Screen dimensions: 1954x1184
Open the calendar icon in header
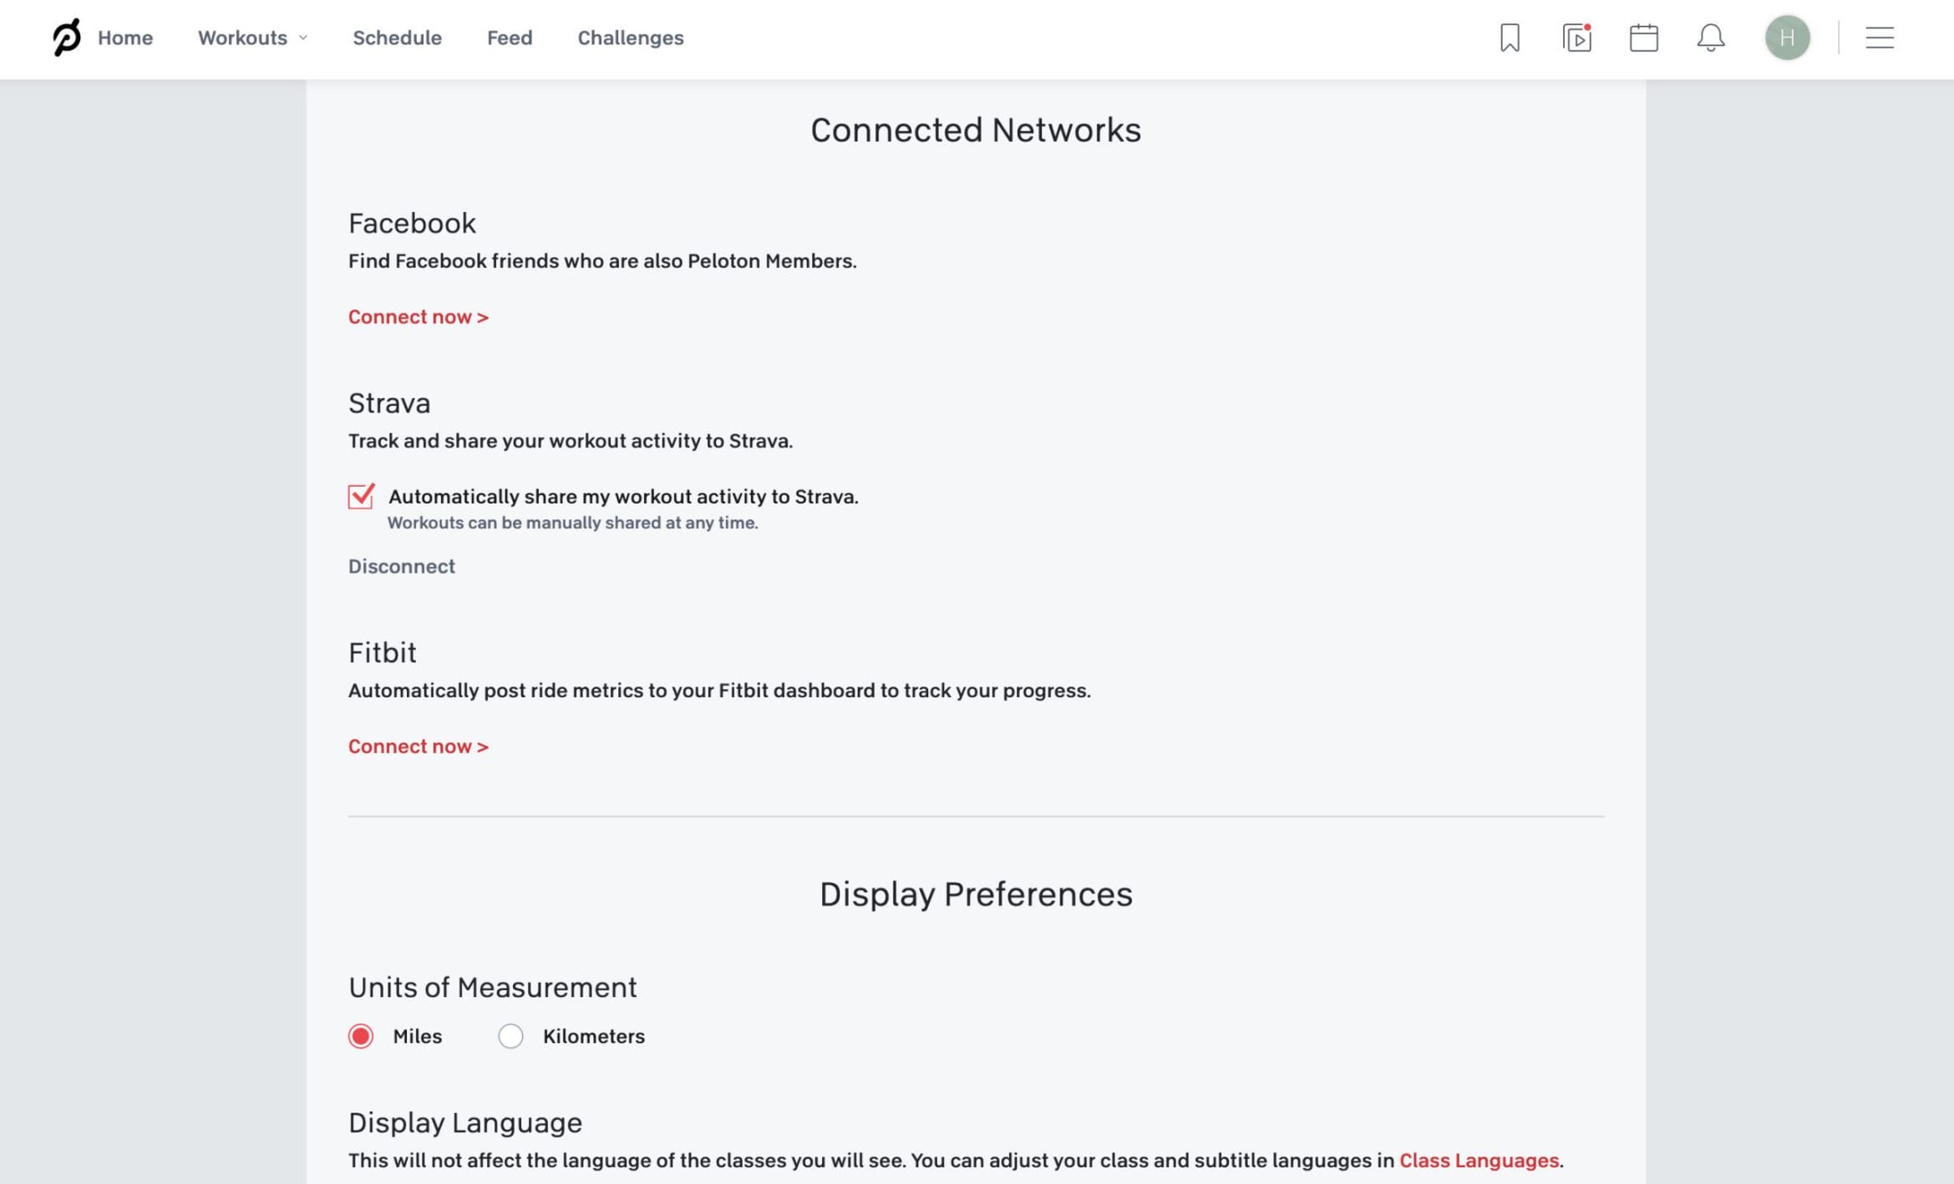pos(1643,38)
